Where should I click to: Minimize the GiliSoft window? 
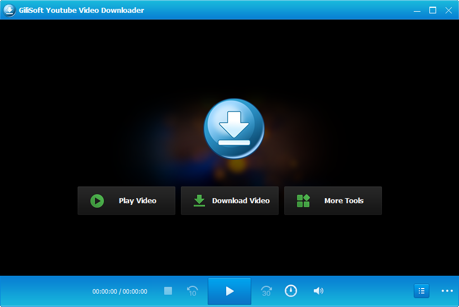pos(417,11)
